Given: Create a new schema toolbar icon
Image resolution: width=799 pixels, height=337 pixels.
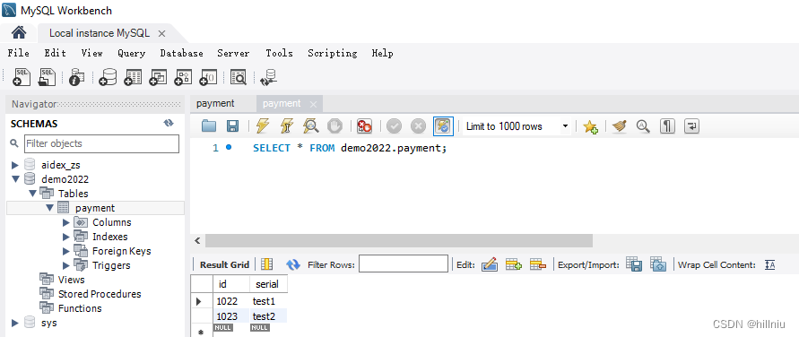Looking at the screenshot, I should tap(108, 76).
